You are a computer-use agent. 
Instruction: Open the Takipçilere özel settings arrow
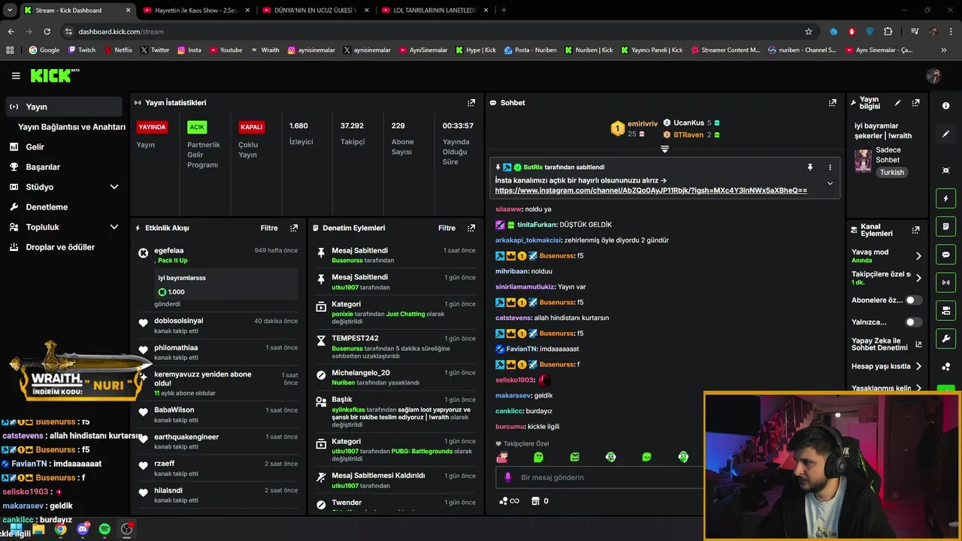tap(918, 278)
